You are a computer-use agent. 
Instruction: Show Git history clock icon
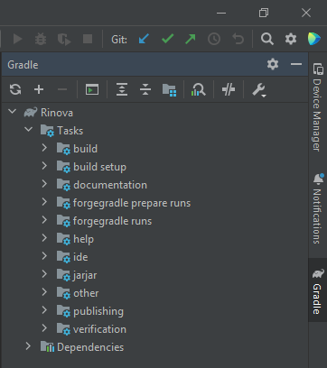pyautogui.click(x=214, y=39)
